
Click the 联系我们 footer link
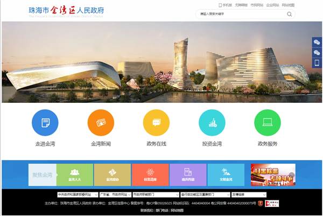tap(146, 211)
